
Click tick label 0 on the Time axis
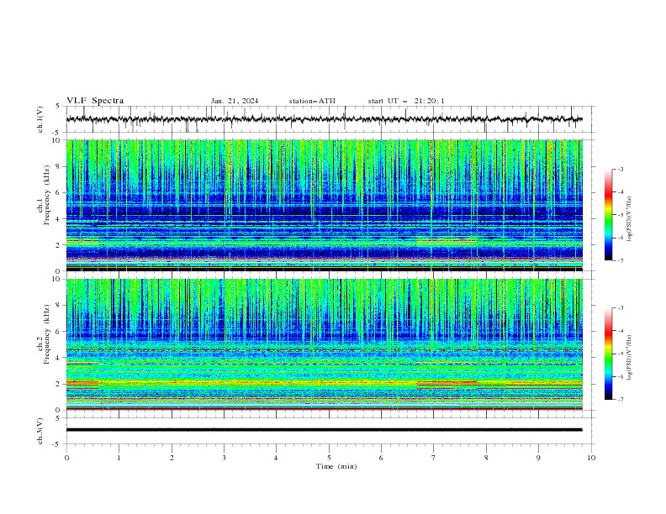pos(66,458)
